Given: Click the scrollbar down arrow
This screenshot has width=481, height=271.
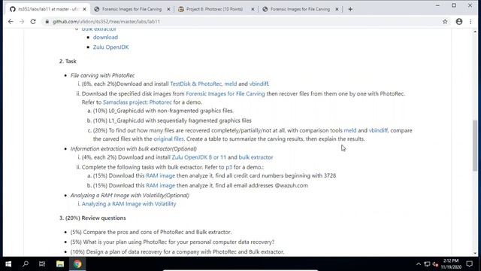Looking at the screenshot, I should pyautogui.click(x=475, y=253).
